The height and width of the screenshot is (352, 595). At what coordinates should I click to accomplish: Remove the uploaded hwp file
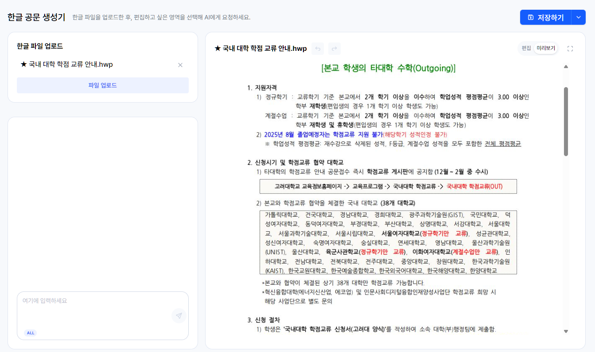point(180,65)
